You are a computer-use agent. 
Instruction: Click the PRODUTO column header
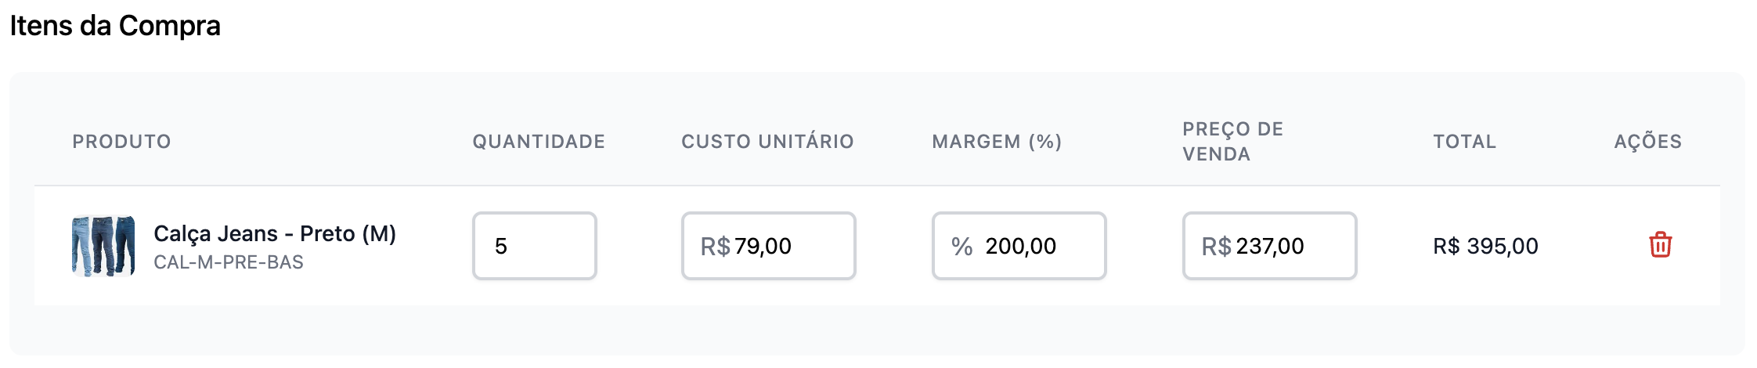click(121, 142)
